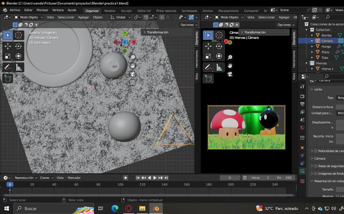The image size is (344, 214).
Task: Click the Fin 250 frame field
Action: click(284, 178)
